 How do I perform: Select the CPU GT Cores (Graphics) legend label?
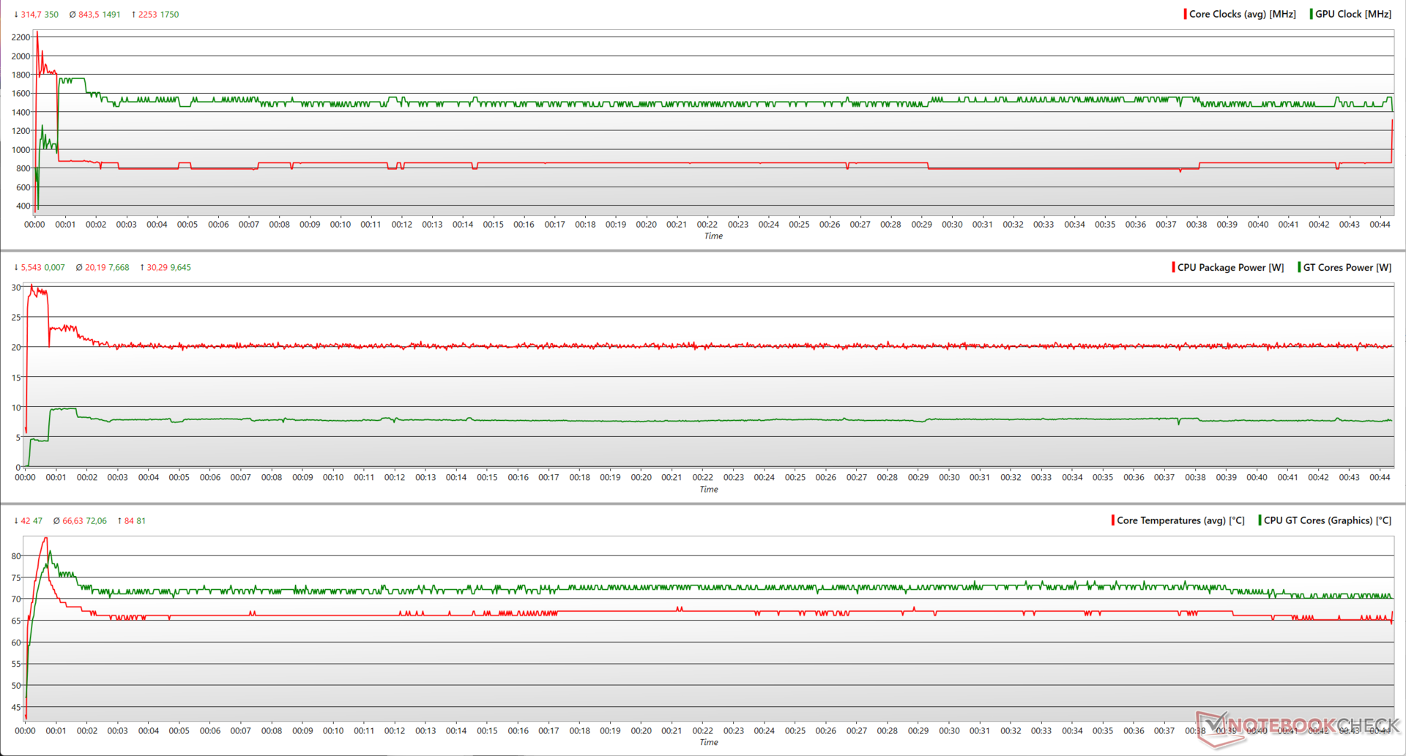1327,520
